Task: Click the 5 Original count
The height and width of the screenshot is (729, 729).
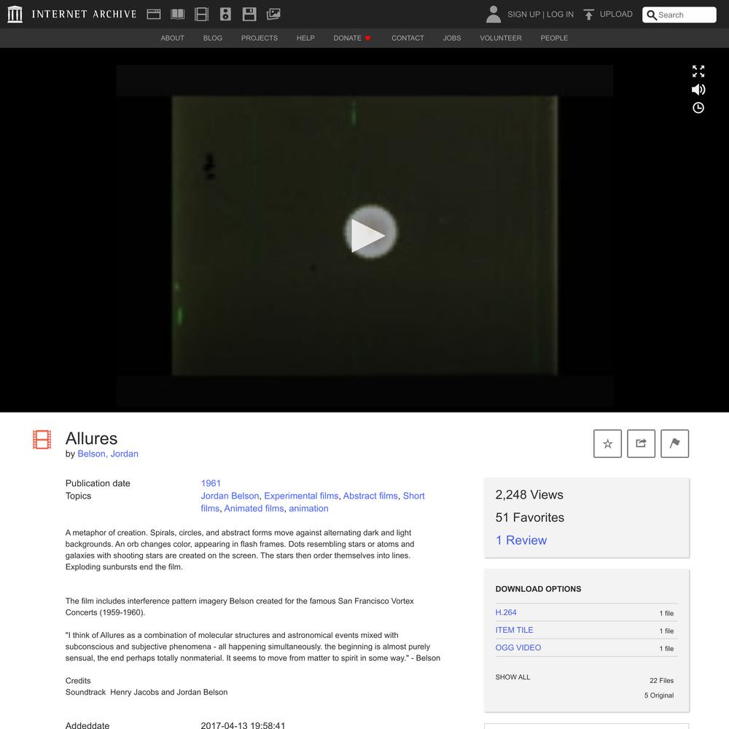Action: [x=659, y=695]
